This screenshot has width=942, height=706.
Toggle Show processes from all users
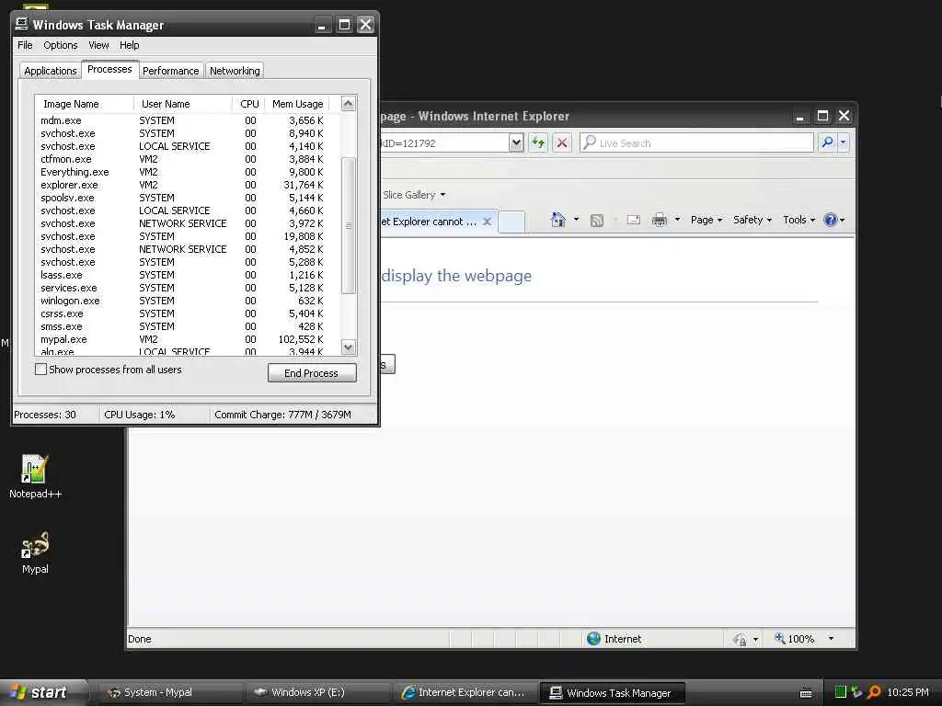[40, 370]
